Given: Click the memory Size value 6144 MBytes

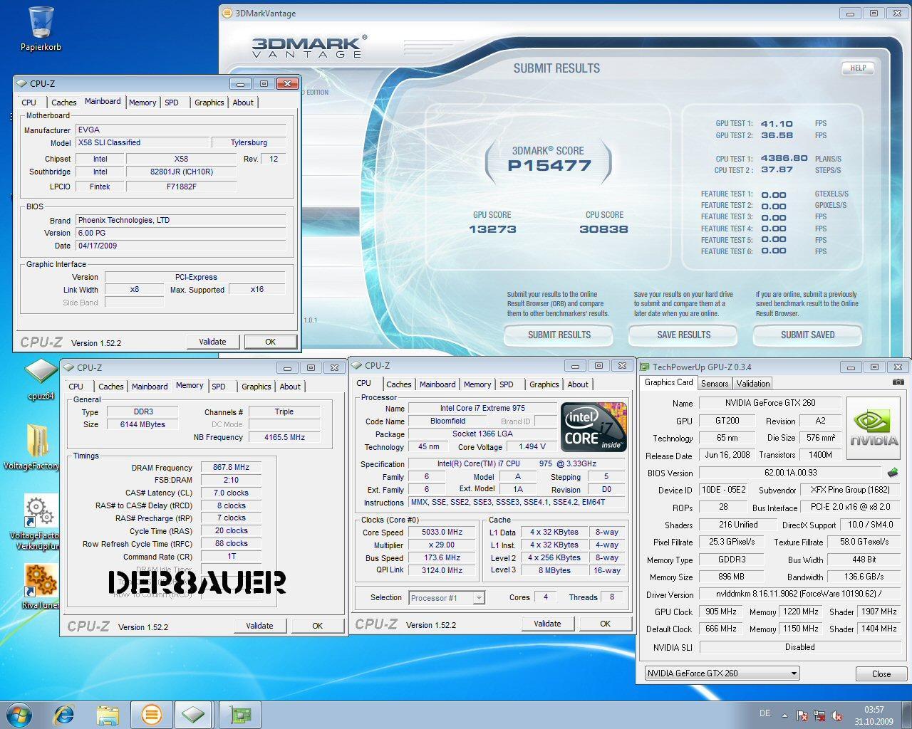Looking at the screenshot, I should pos(142,424).
